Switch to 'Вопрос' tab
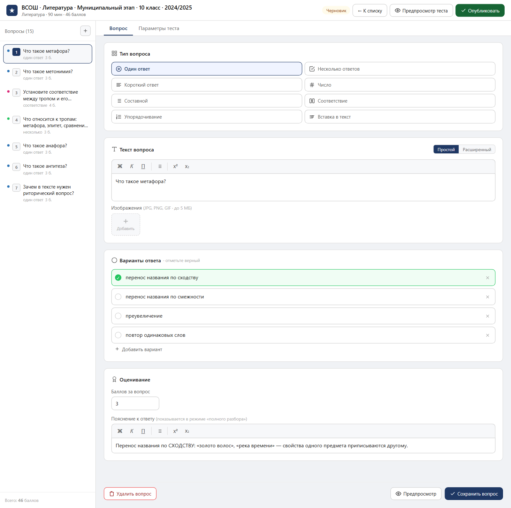 tap(118, 28)
